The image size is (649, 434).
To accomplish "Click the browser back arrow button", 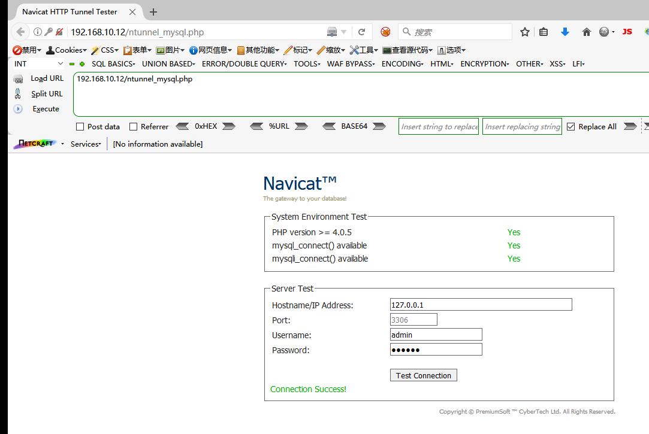I will point(20,32).
